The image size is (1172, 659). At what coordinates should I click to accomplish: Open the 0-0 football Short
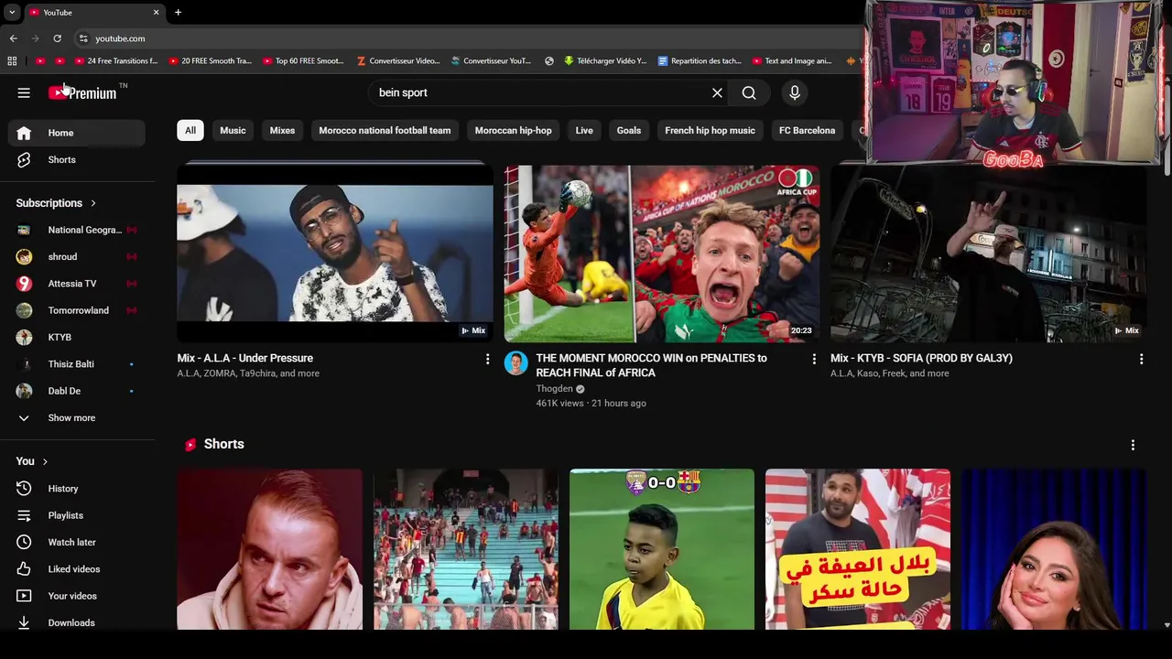[662, 549]
